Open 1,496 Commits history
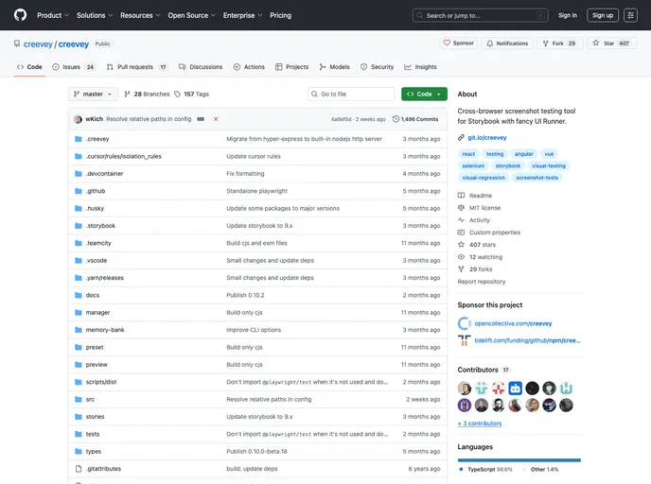Image resolution: width=651 pixels, height=484 pixels. [415, 119]
